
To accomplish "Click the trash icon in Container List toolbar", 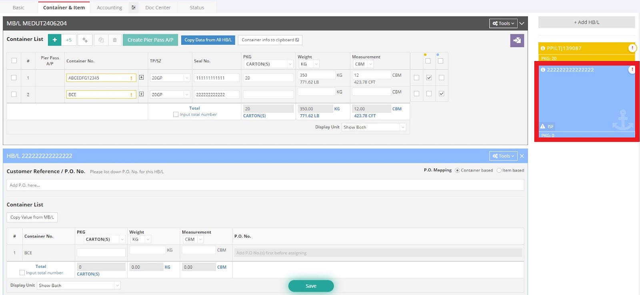I will click(115, 40).
